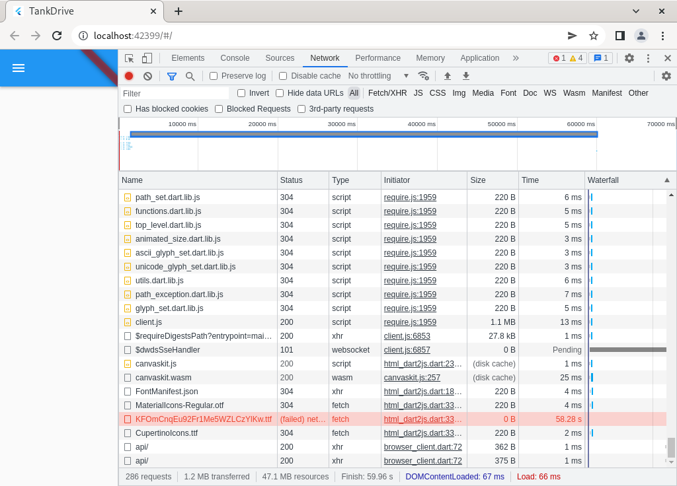Enable the Preserve log checkbox

tap(214, 76)
